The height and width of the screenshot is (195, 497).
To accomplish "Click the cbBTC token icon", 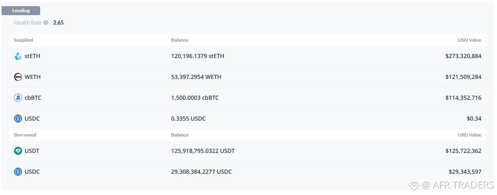I will tap(18, 98).
